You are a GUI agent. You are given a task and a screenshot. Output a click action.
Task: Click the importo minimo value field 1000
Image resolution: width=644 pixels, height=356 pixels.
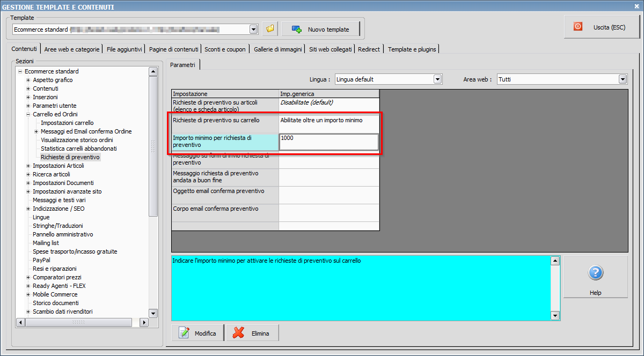click(x=329, y=142)
